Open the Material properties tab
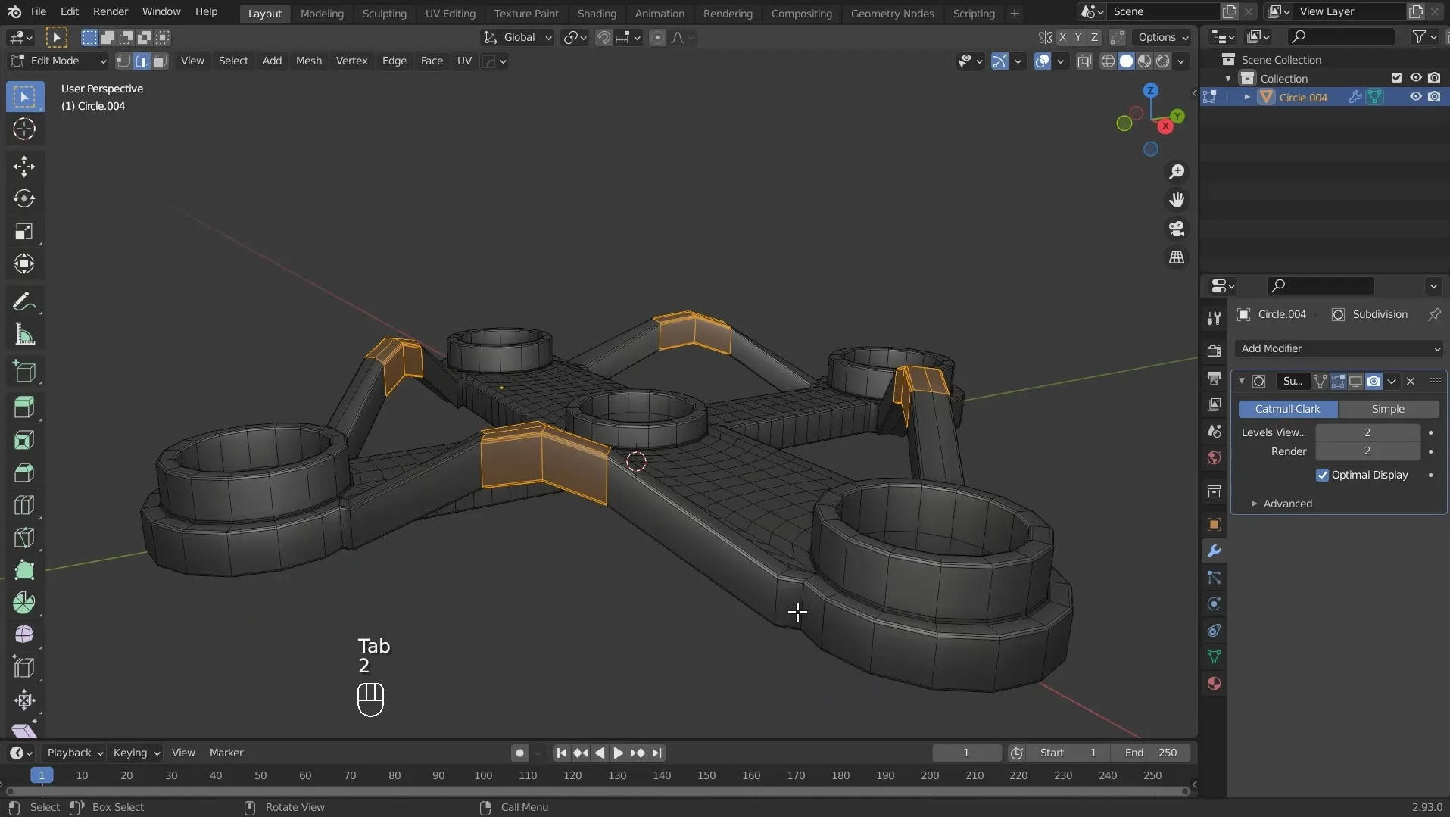The width and height of the screenshot is (1450, 817). 1214,683
